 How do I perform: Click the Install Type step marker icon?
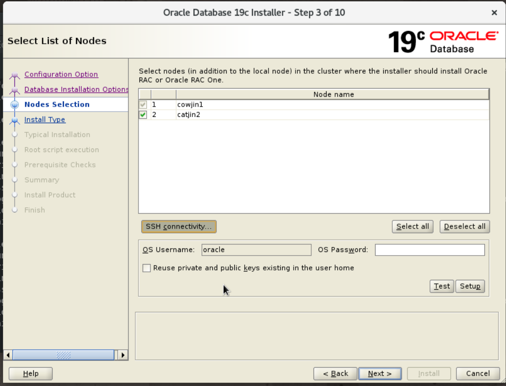pyautogui.click(x=15, y=120)
